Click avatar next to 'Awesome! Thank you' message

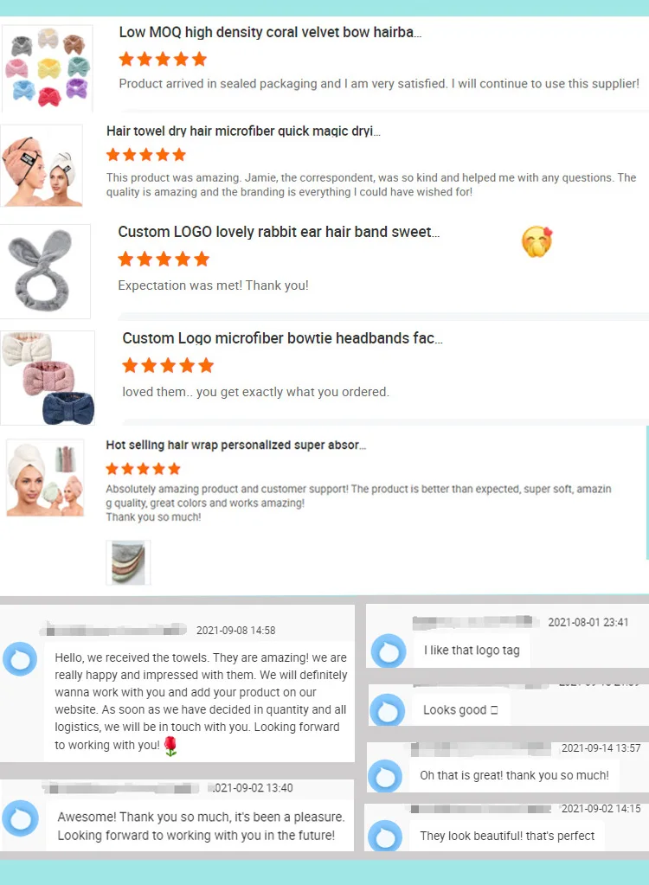pos(20,818)
